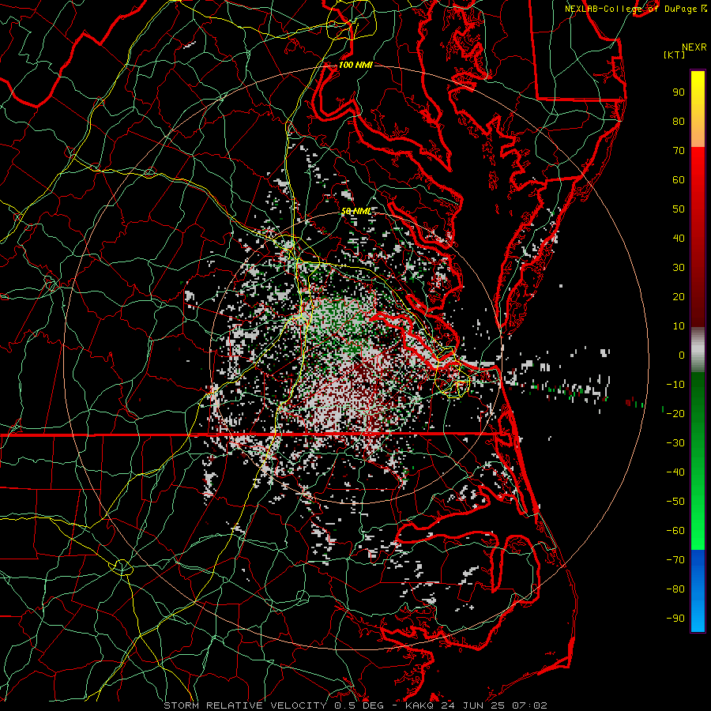The width and height of the screenshot is (711, 711).
Task: Click the "-60" value on the velocity scale
Action: tap(675, 531)
